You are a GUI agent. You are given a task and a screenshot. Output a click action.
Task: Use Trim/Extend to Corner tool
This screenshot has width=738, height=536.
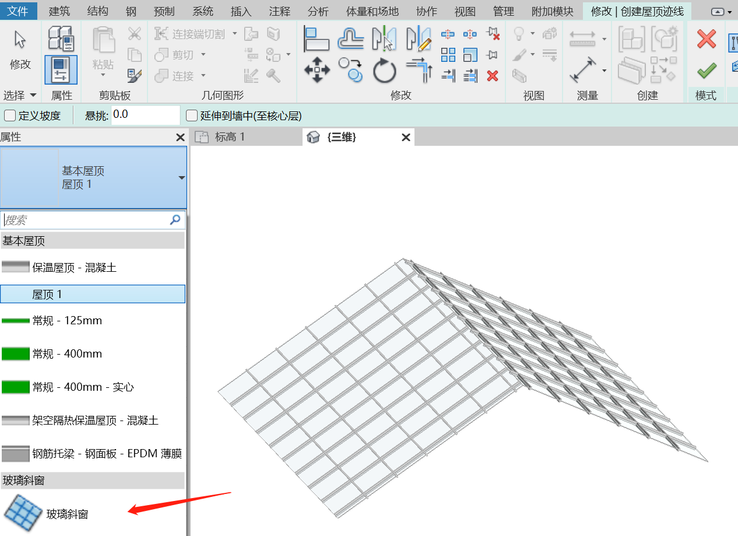coord(419,71)
